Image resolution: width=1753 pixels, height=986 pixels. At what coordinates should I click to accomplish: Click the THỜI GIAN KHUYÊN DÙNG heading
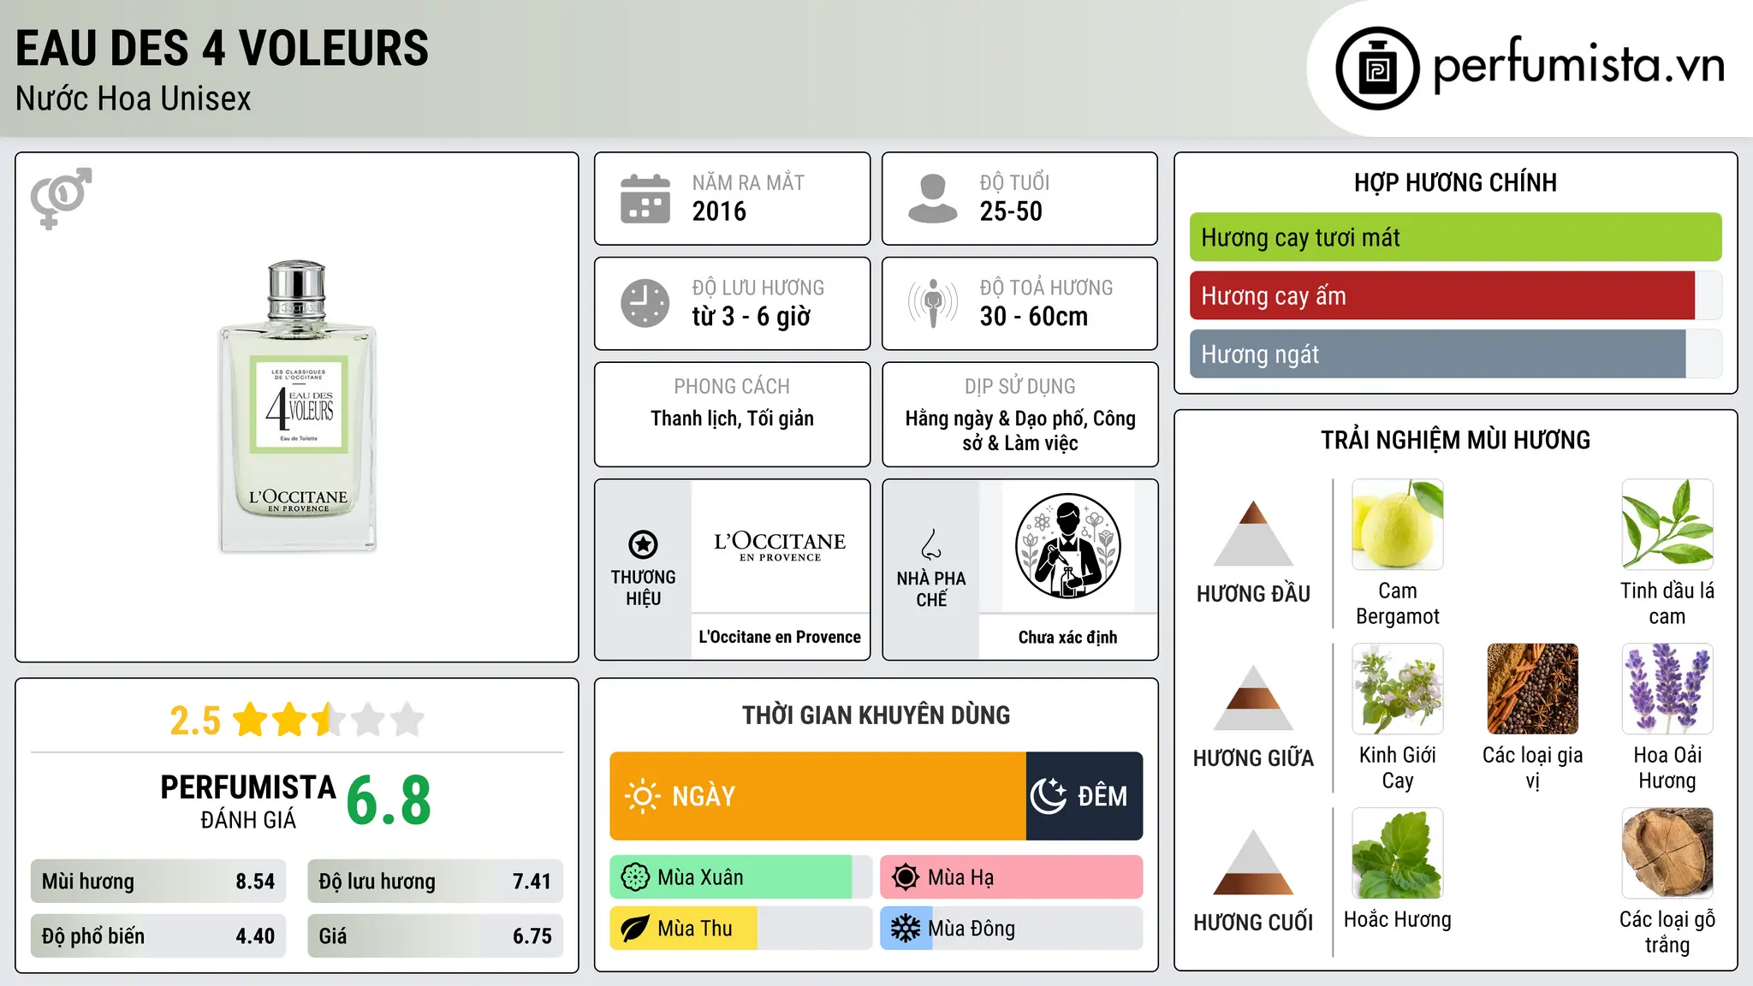876,715
